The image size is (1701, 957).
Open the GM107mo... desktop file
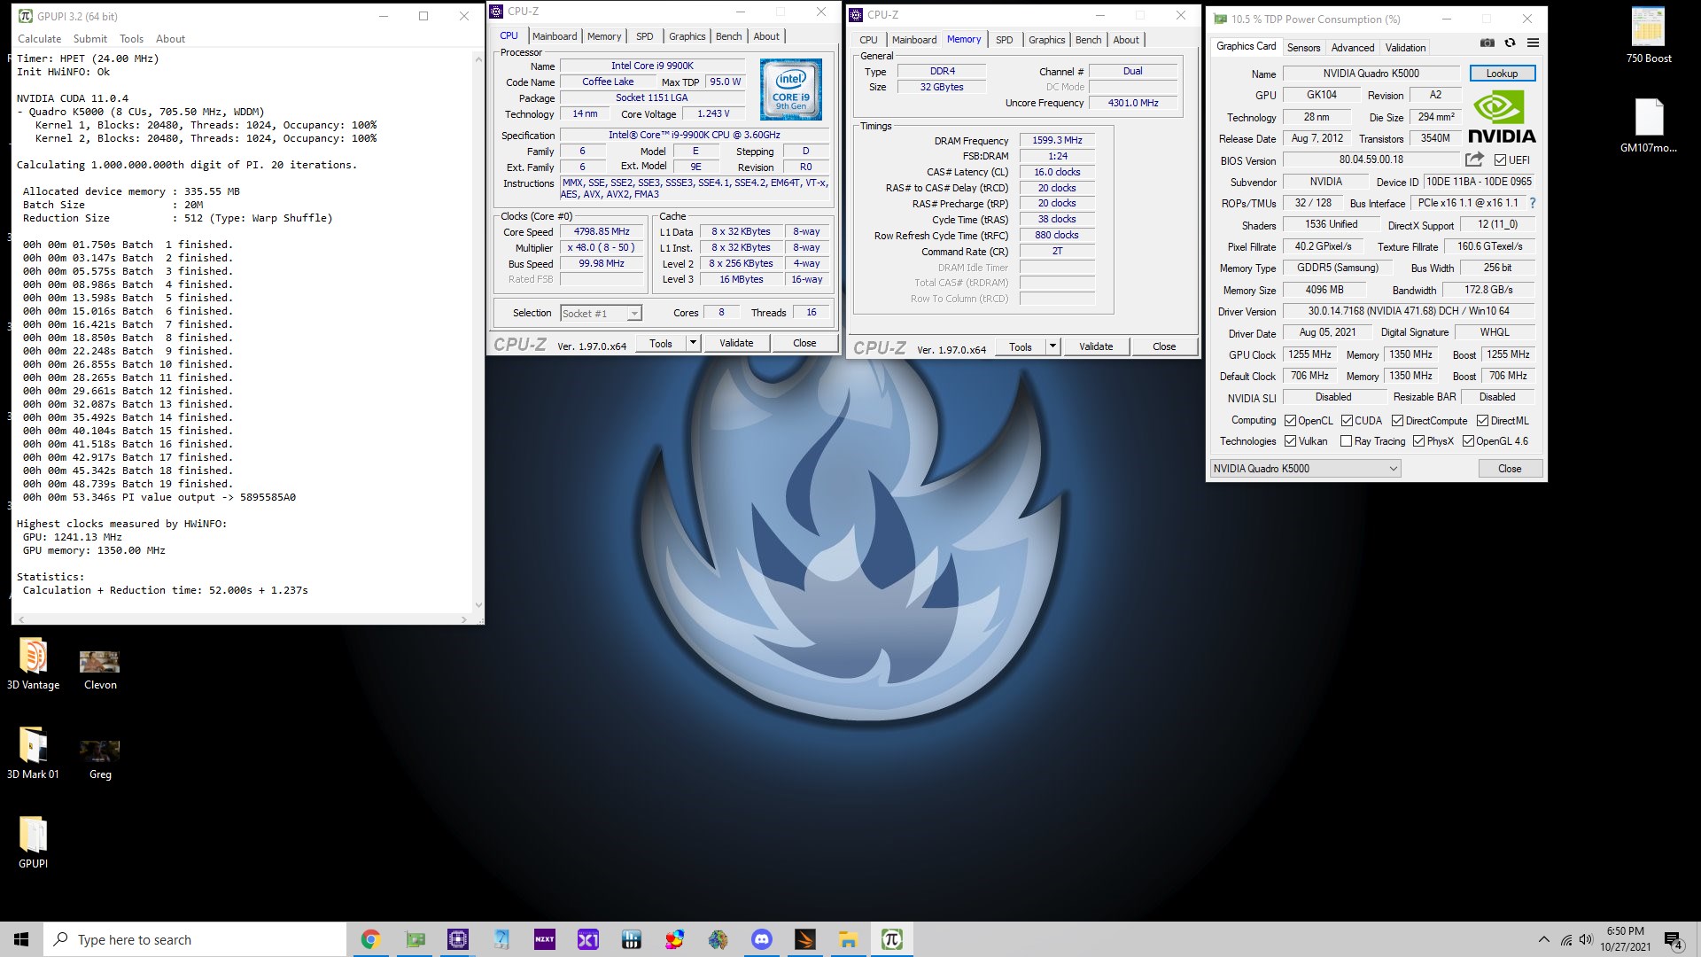(x=1648, y=126)
